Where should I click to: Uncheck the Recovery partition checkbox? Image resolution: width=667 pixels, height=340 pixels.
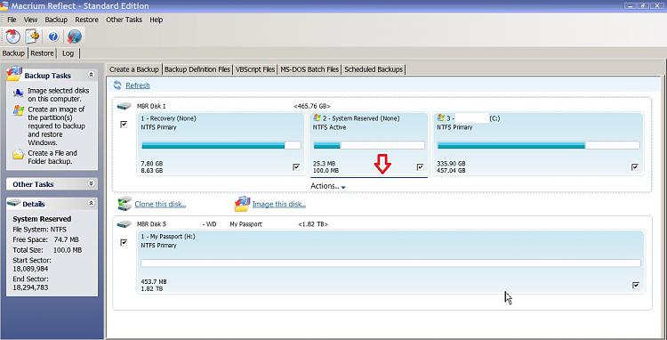[296, 166]
